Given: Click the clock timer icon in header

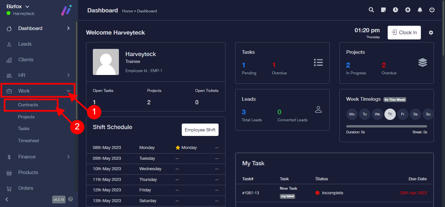Looking at the screenshot, I should 395,10.
